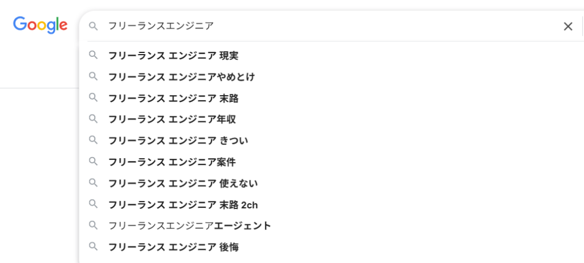Select suggestion フリーランス エンジニア 末路 2ch
The width and height of the screenshot is (584, 263).
point(182,205)
